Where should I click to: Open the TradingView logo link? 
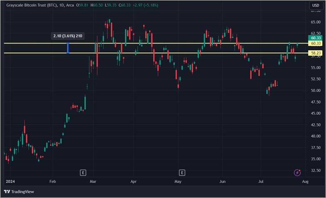(x=19, y=191)
